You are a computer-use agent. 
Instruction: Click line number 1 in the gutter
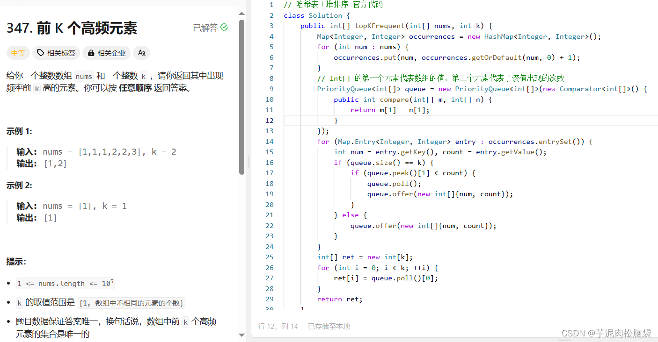(271, 5)
